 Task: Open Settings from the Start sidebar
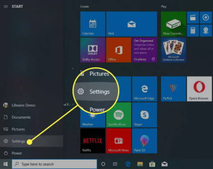coord(32,141)
